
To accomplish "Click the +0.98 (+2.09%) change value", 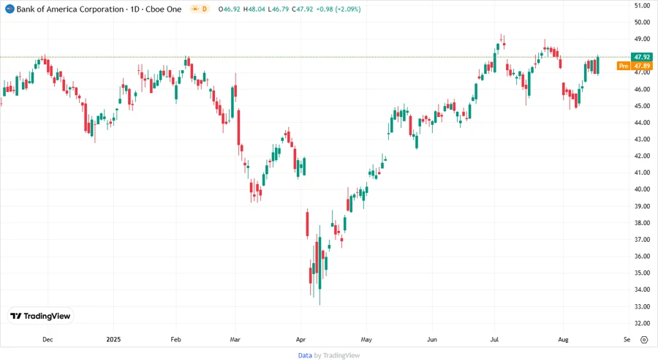I will [342, 9].
